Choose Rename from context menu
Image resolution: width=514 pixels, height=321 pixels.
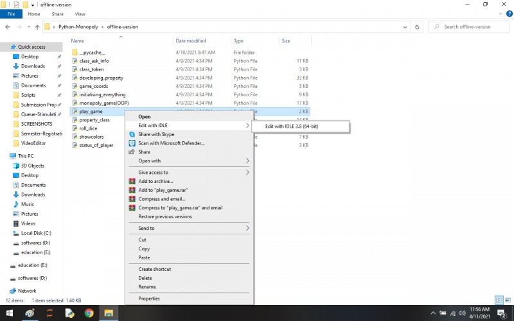click(189, 286)
